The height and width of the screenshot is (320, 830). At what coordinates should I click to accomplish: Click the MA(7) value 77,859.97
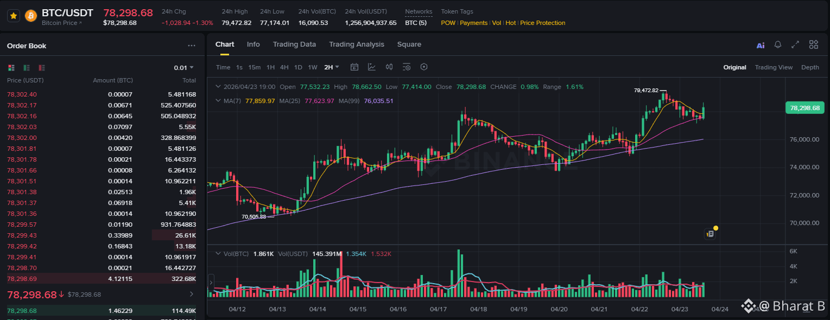260,101
